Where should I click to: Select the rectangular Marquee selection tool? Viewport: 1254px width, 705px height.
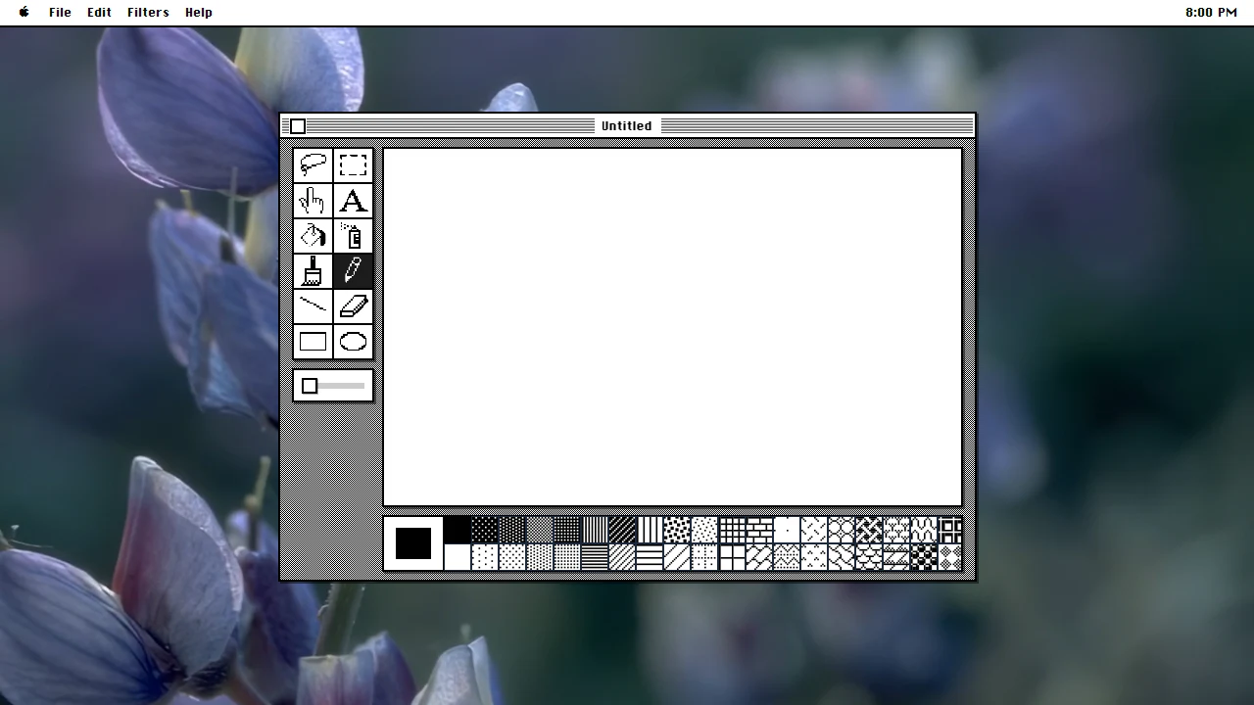(x=353, y=165)
